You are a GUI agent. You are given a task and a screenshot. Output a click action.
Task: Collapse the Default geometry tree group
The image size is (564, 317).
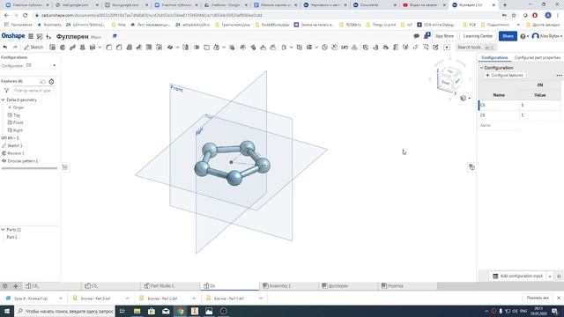(4, 100)
